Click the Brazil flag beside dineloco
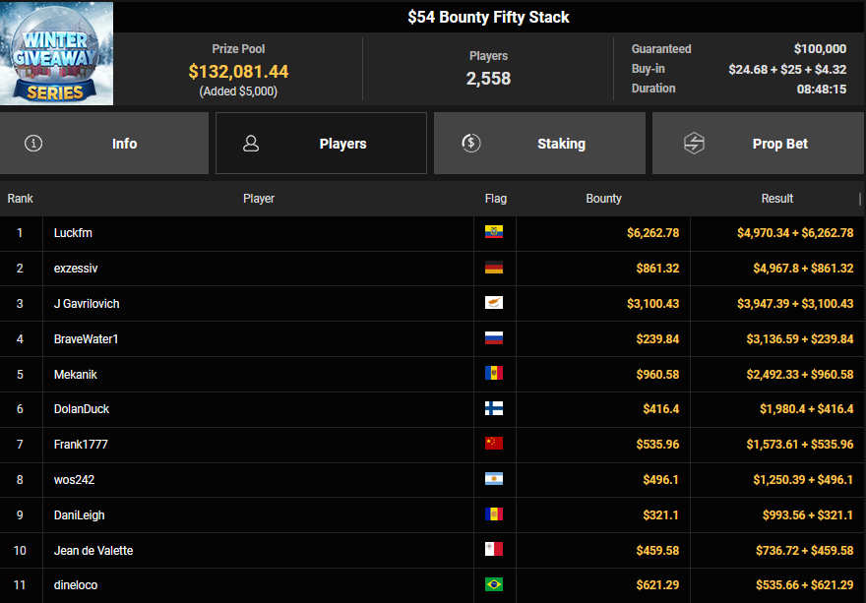Image resolution: width=866 pixels, height=603 pixels. (494, 585)
